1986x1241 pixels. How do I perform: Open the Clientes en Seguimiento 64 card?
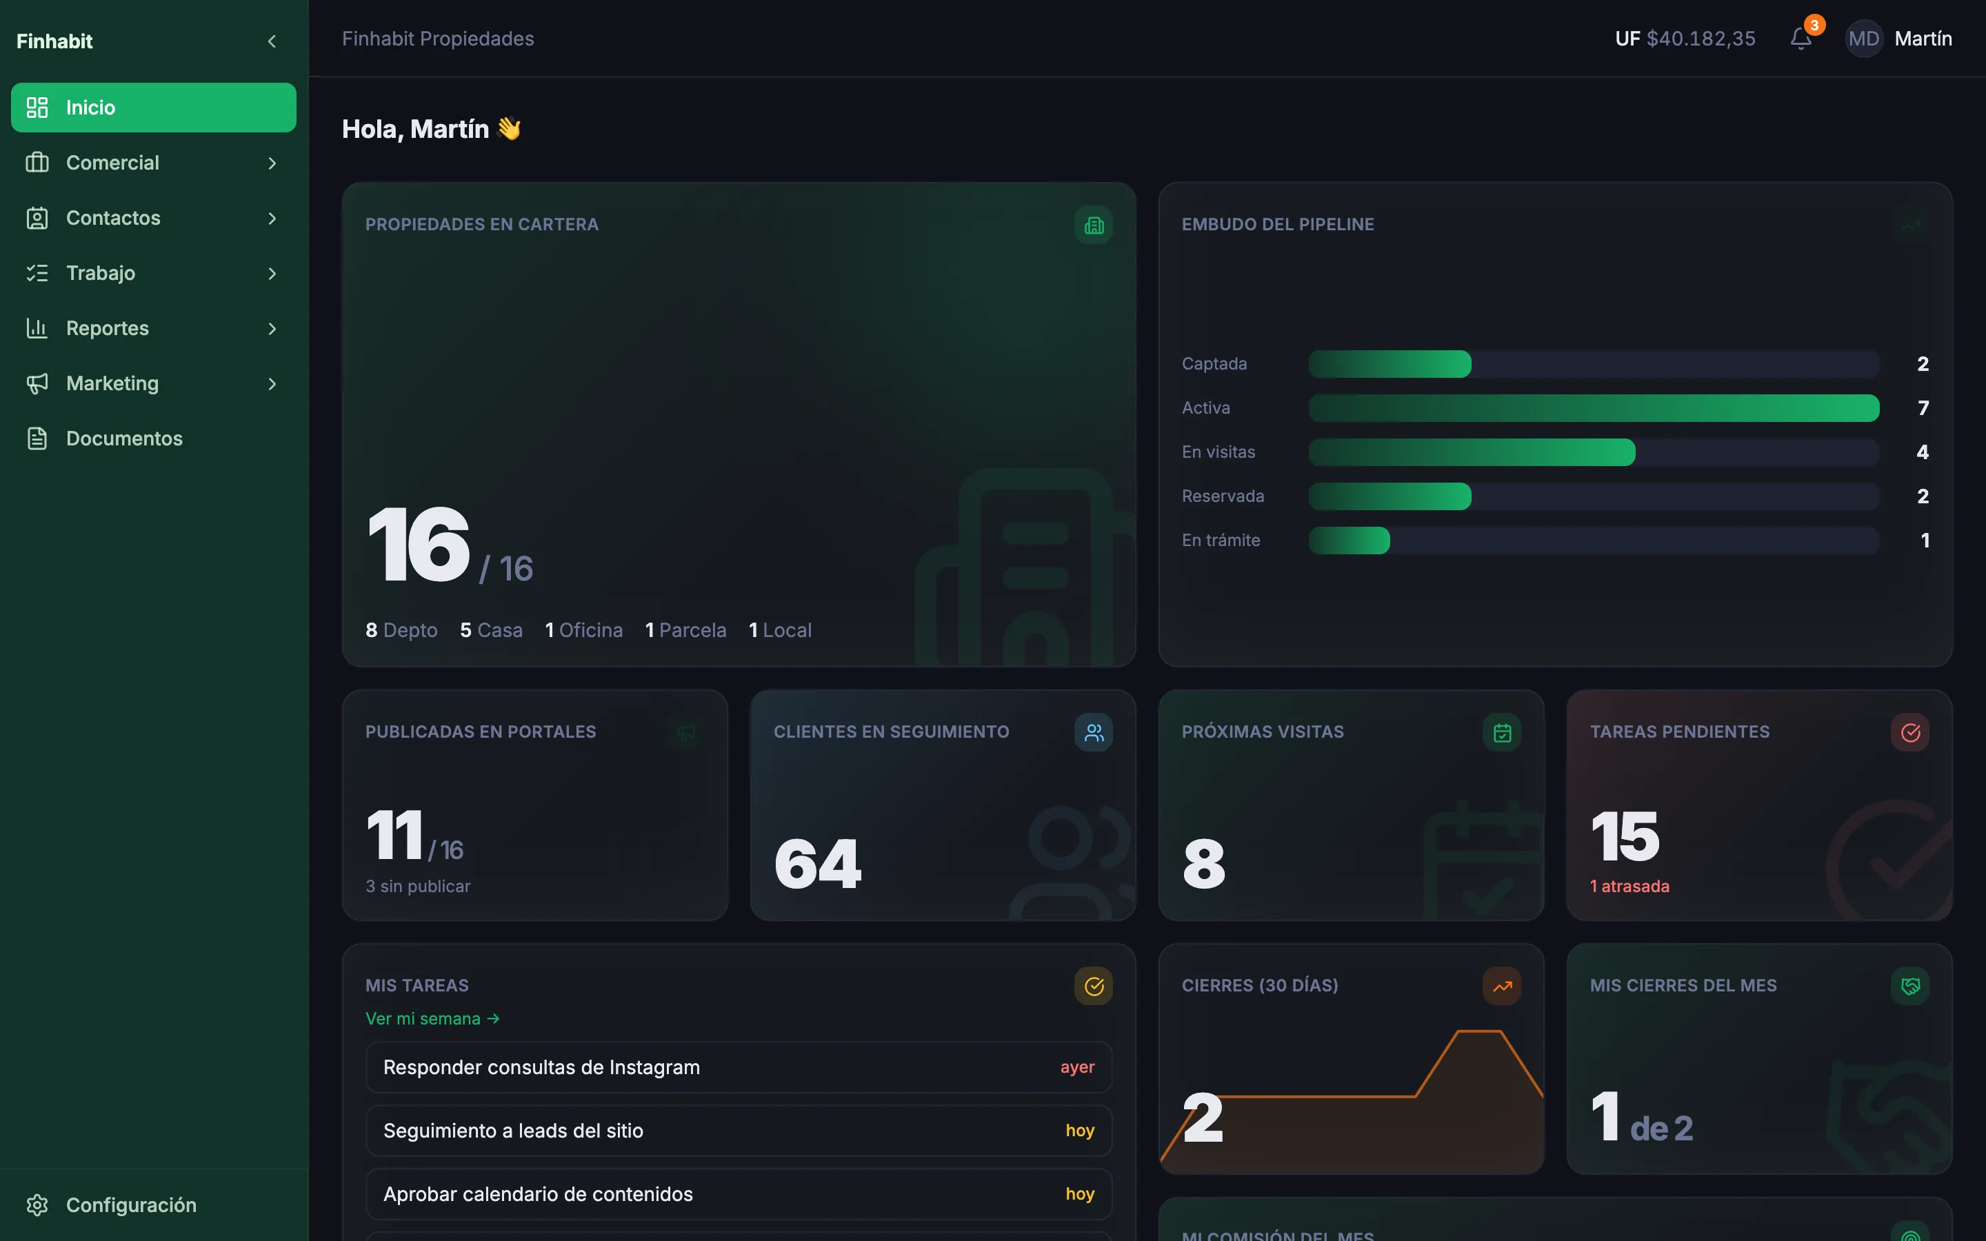tap(943, 805)
